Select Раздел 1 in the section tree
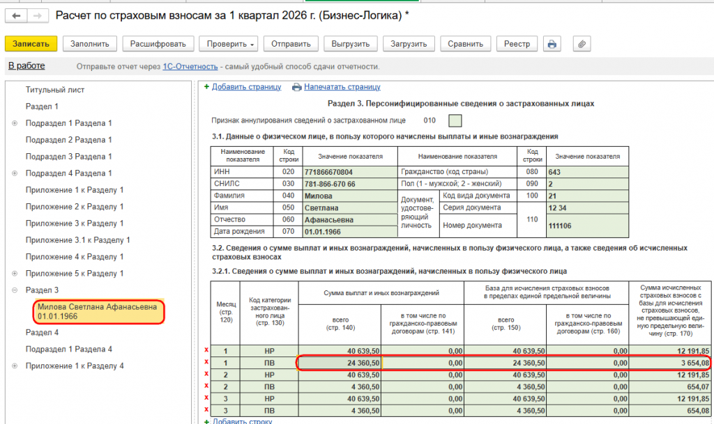Screen dimensions: 714x424 (42, 107)
